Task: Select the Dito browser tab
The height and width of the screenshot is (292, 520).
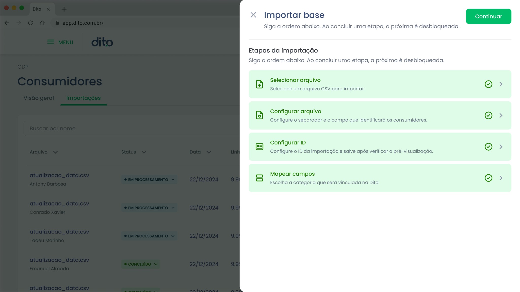Action: (x=42, y=9)
